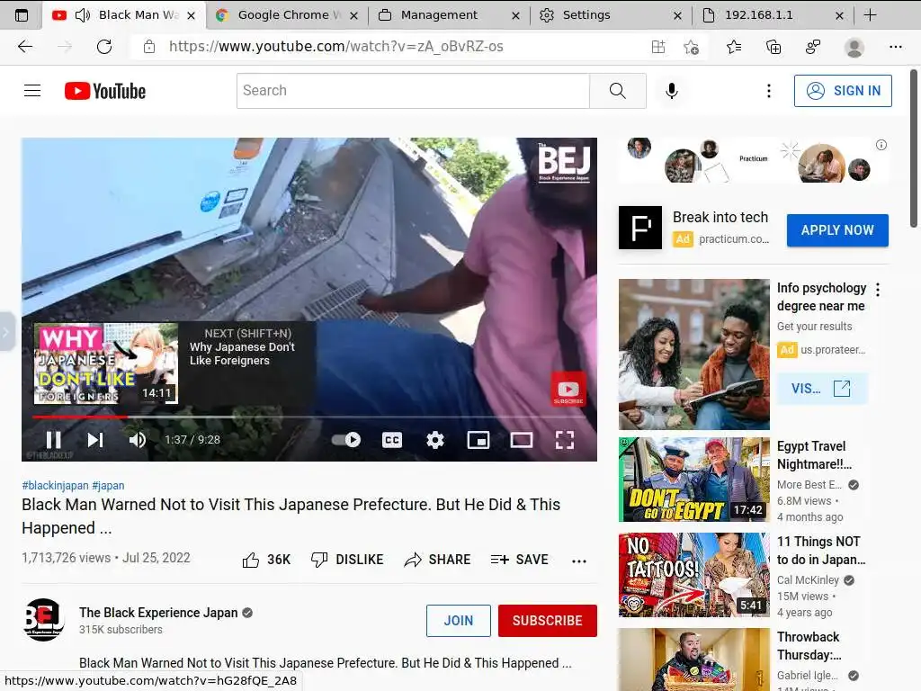The height and width of the screenshot is (691, 921).
Task: Click the page vertical scrollbar
Action: 914,148
